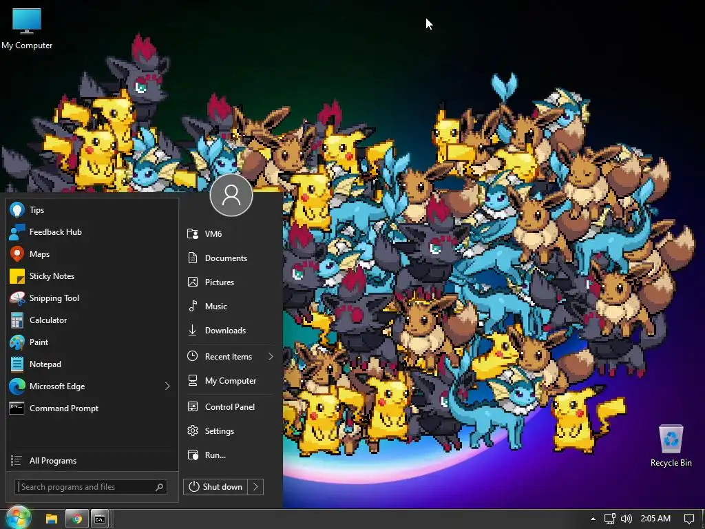Open the Paint palette icon
705x529 pixels.
17,342
